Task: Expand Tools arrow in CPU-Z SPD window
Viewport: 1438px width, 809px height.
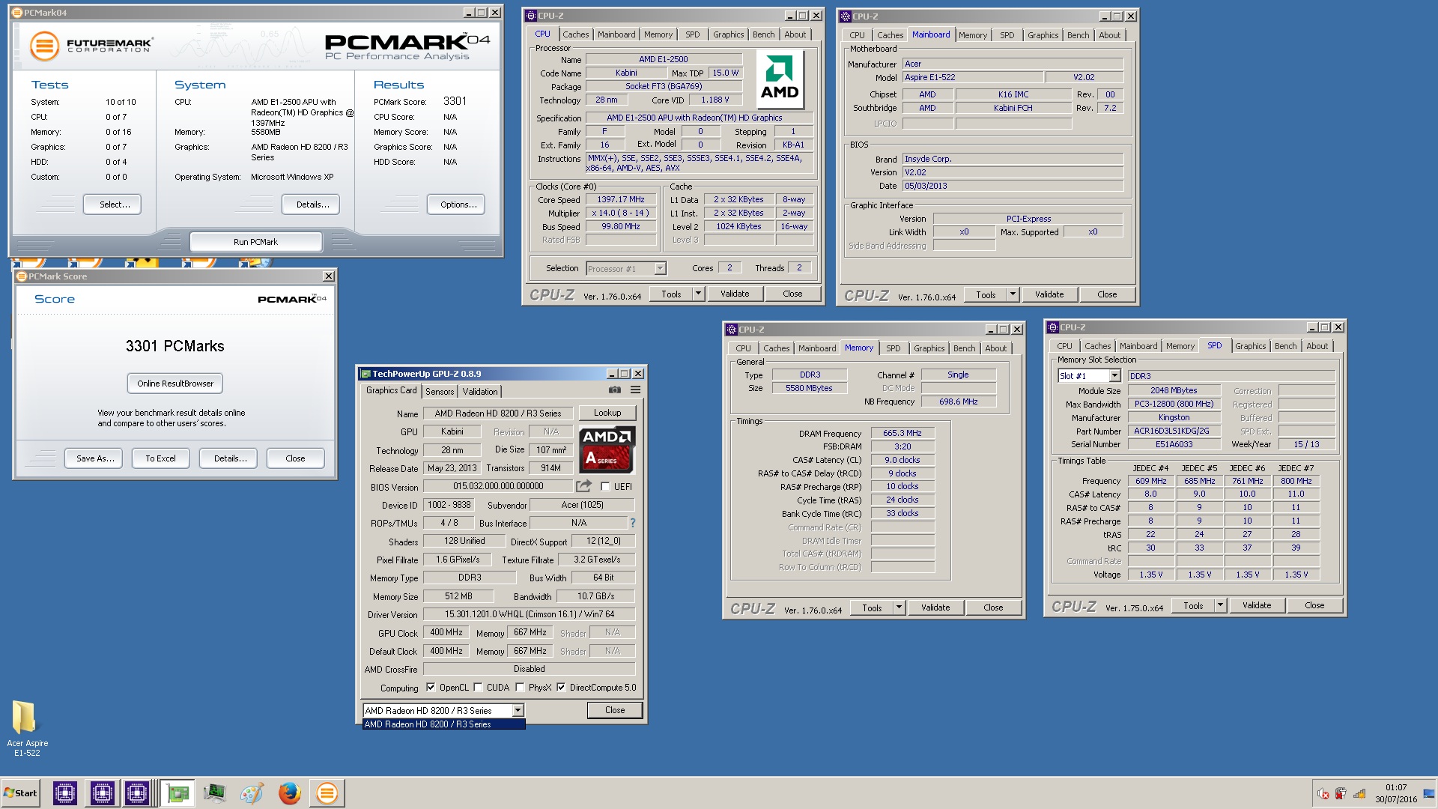Action: pos(1221,605)
